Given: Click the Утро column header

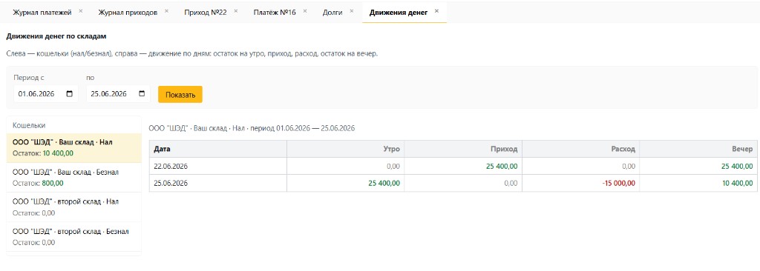Looking at the screenshot, I should click(x=346, y=149).
